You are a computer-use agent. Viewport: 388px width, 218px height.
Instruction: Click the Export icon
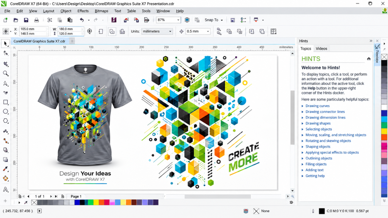pos(136,20)
